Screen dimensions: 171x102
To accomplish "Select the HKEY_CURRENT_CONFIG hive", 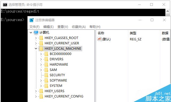I will click(64, 96).
